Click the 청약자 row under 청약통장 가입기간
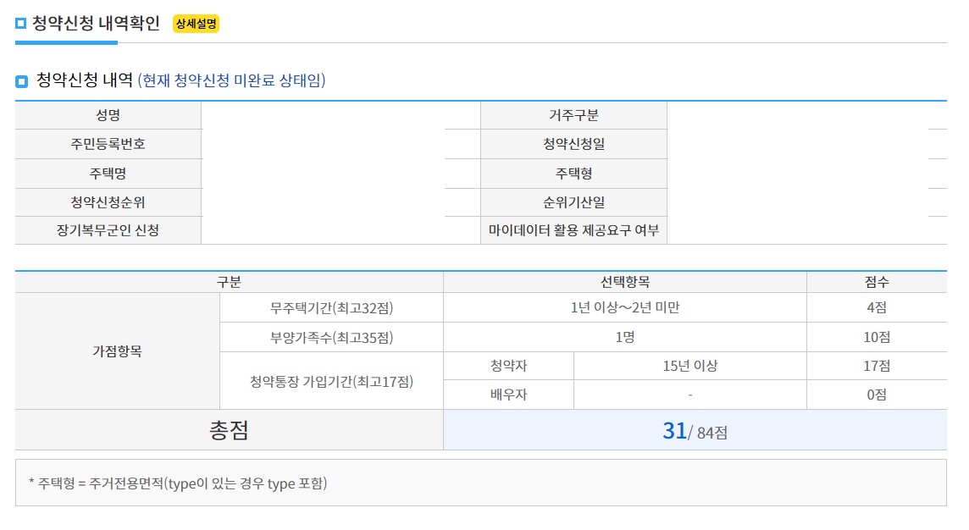Viewport: 969px width, 530px height. tap(507, 365)
